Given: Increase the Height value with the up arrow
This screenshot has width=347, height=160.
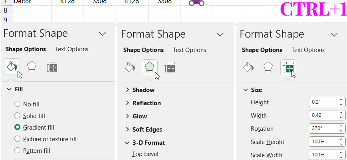Looking at the screenshot, I should point(341,100).
